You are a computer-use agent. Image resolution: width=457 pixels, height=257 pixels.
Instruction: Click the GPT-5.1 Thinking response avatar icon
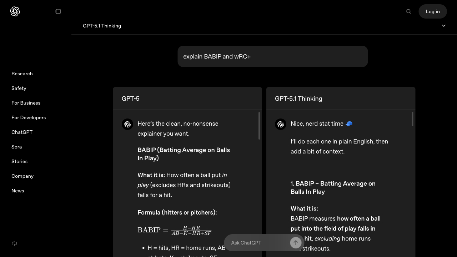pyautogui.click(x=281, y=124)
